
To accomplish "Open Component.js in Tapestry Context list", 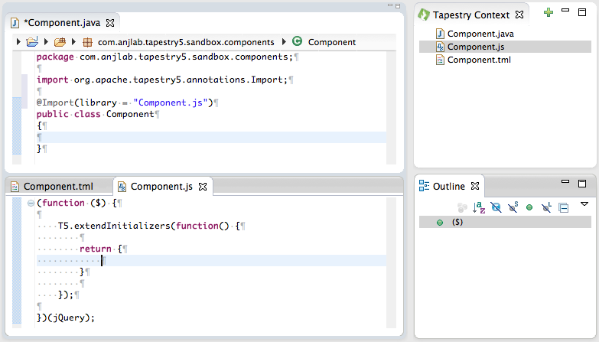I will pyautogui.click(x=476, y=47).
